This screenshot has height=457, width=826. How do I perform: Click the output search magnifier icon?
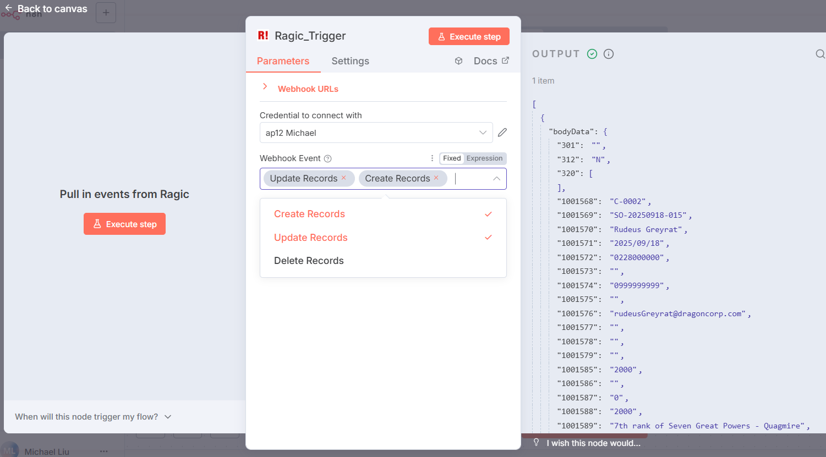coord(819,54)
